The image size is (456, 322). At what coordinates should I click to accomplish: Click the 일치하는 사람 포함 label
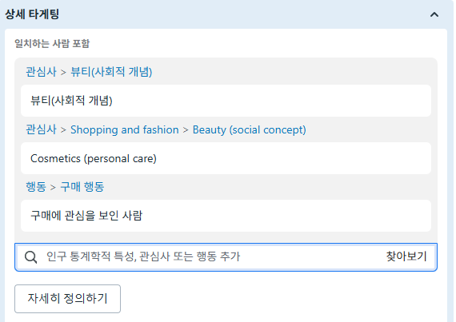point(52,44)
